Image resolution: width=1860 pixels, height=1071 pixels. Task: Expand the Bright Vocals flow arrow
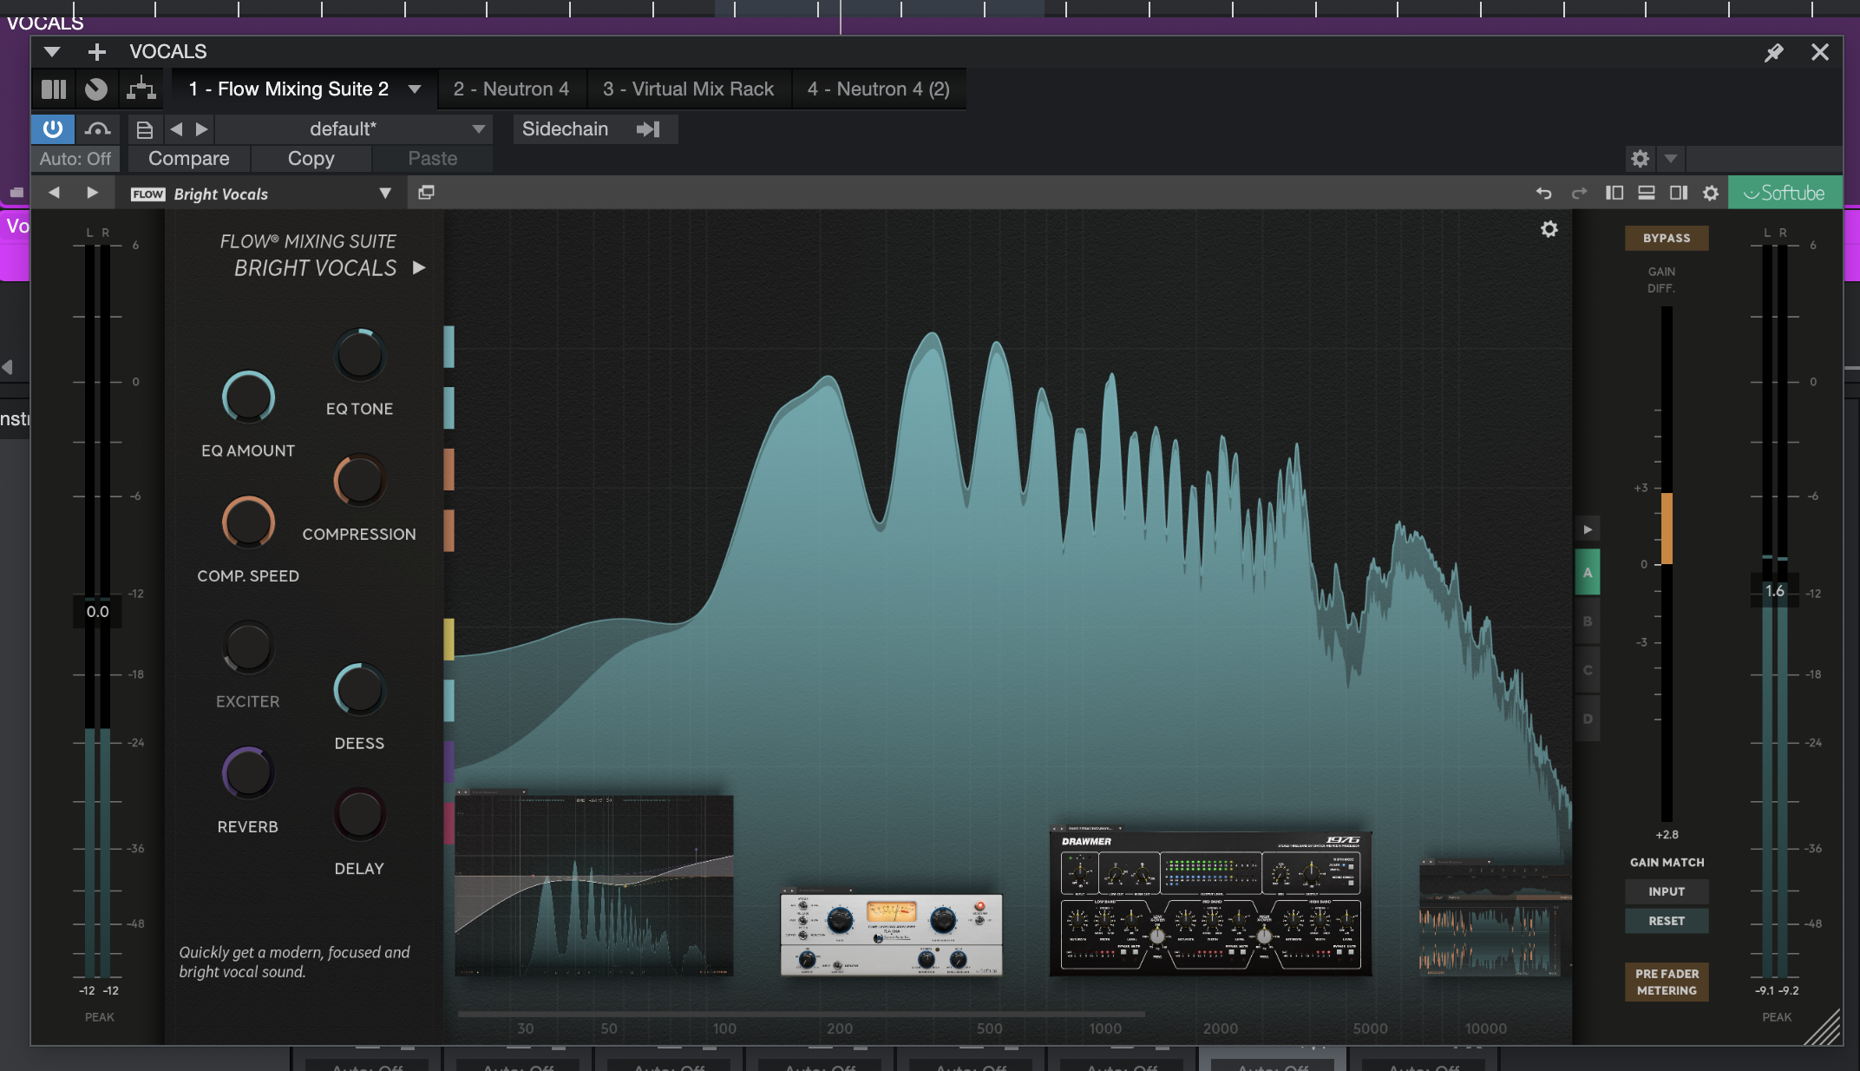tap(419, 267)
